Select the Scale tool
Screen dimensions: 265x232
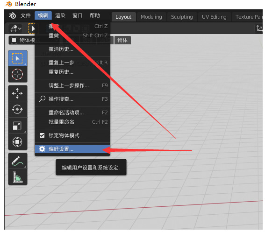pos(18,126)
